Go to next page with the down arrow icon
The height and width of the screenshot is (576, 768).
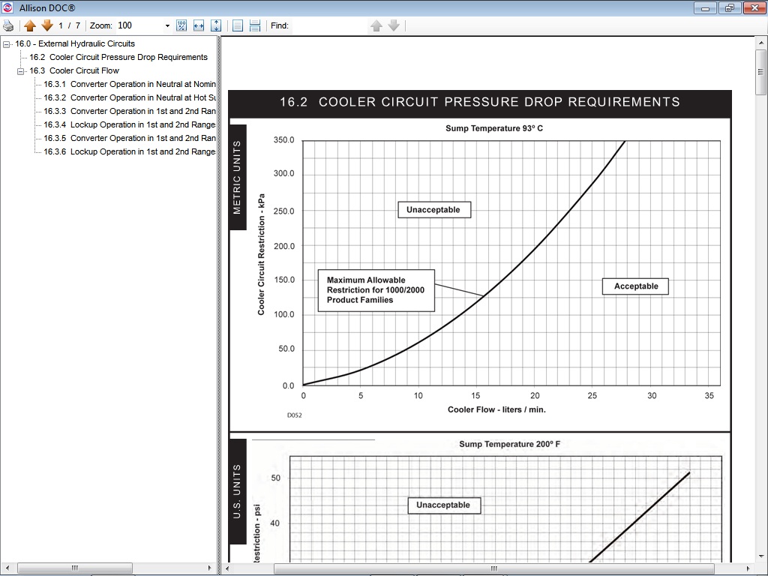(x=46, y=25)
